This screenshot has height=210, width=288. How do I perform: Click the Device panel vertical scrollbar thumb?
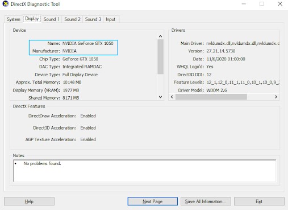pos(160,56)
